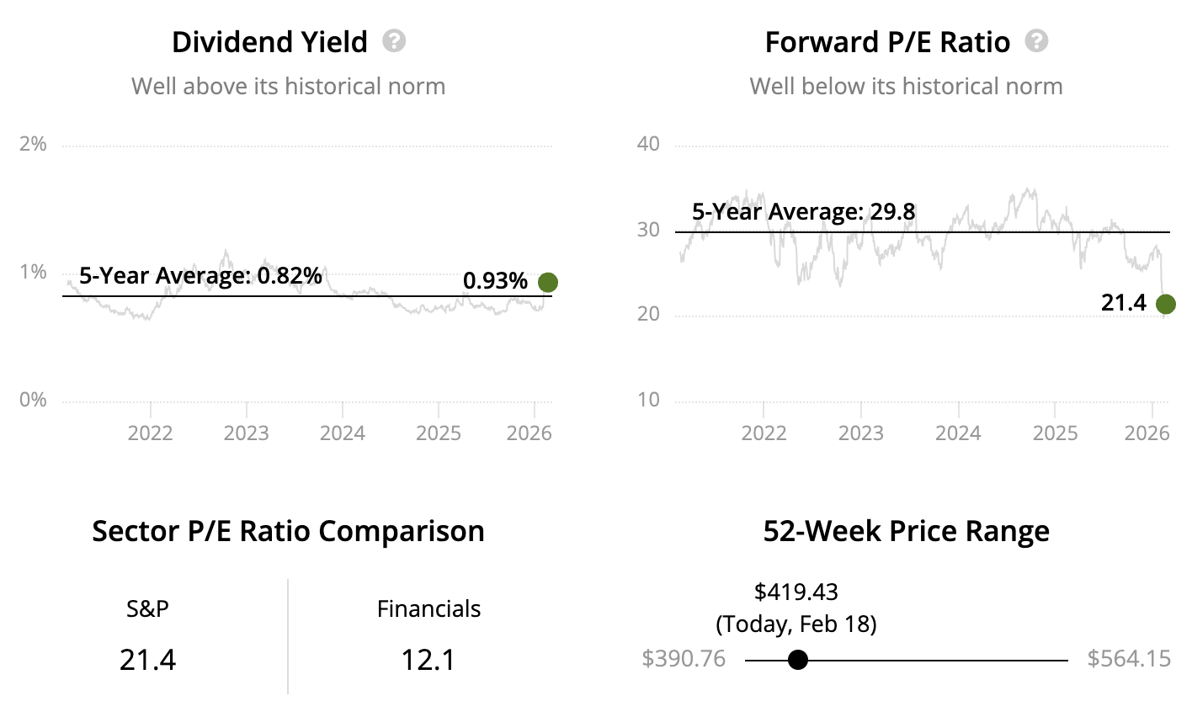The image size is (1192, 717).
Task: Click the Dividend Yield help question-mark icon
Action: [x=394, y=41]
